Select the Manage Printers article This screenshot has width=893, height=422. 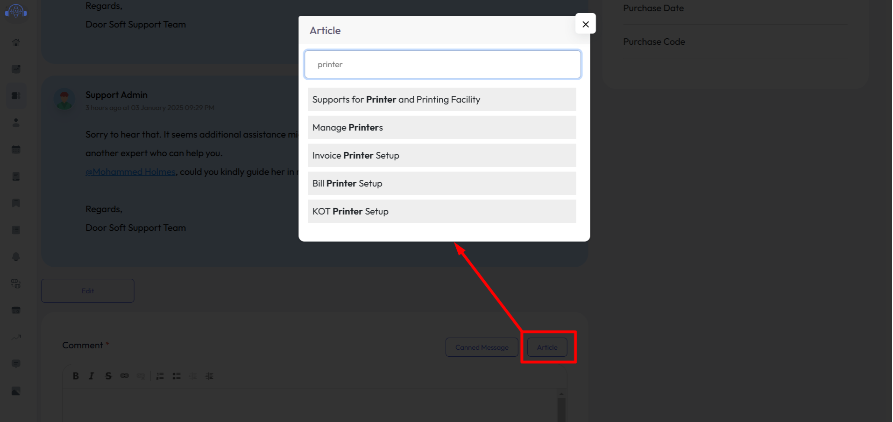[442, 127]
